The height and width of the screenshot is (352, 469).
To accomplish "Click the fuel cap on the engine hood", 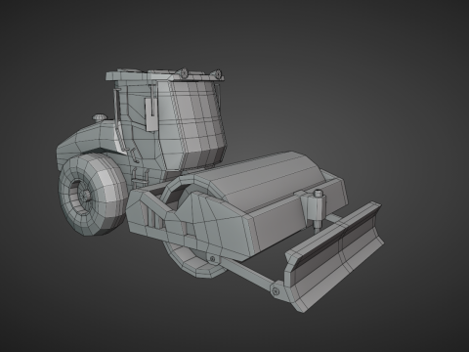I will tap(99, 118).
